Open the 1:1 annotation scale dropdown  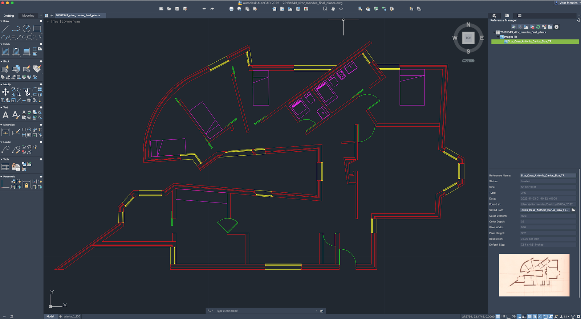tap(566, 316)
